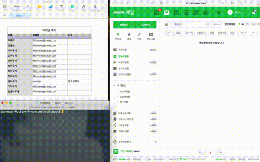Open the account profile dropdown in Naver header
This screenshot has width=260, height=162.
[236, 12]
